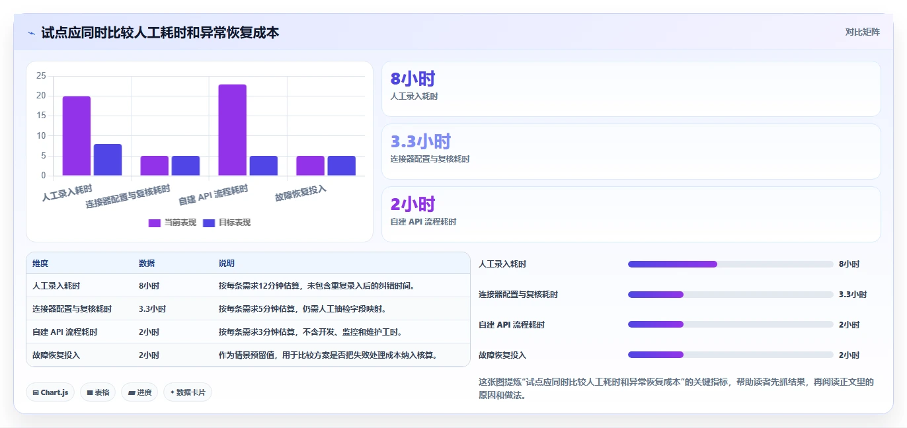Select the 2小时 自建 API 流程耗时 card

(x=631, y=214)
